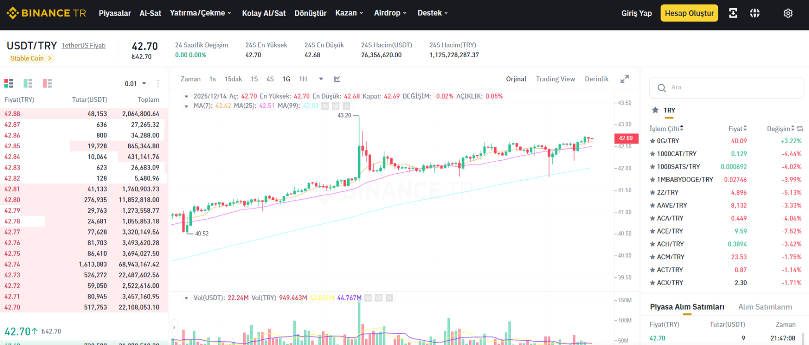The width and height of the screenshot is (809, 345).
Task: Select the Alım Satımlarım tab
Action: (x=765, y=307)
